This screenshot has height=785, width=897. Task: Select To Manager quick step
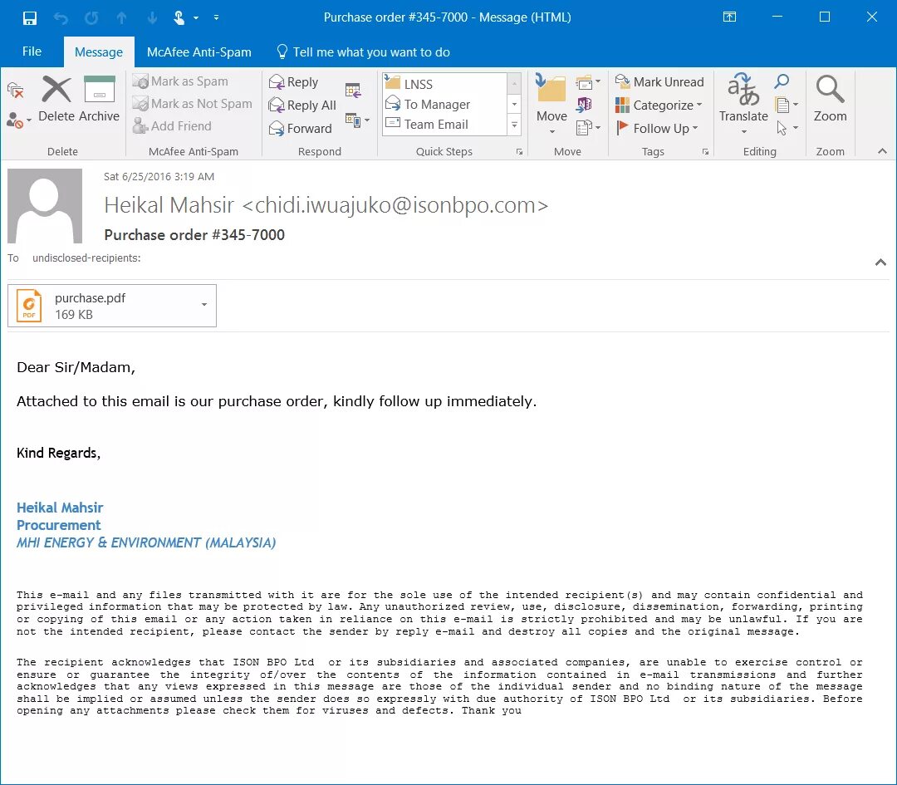[445, 104]
